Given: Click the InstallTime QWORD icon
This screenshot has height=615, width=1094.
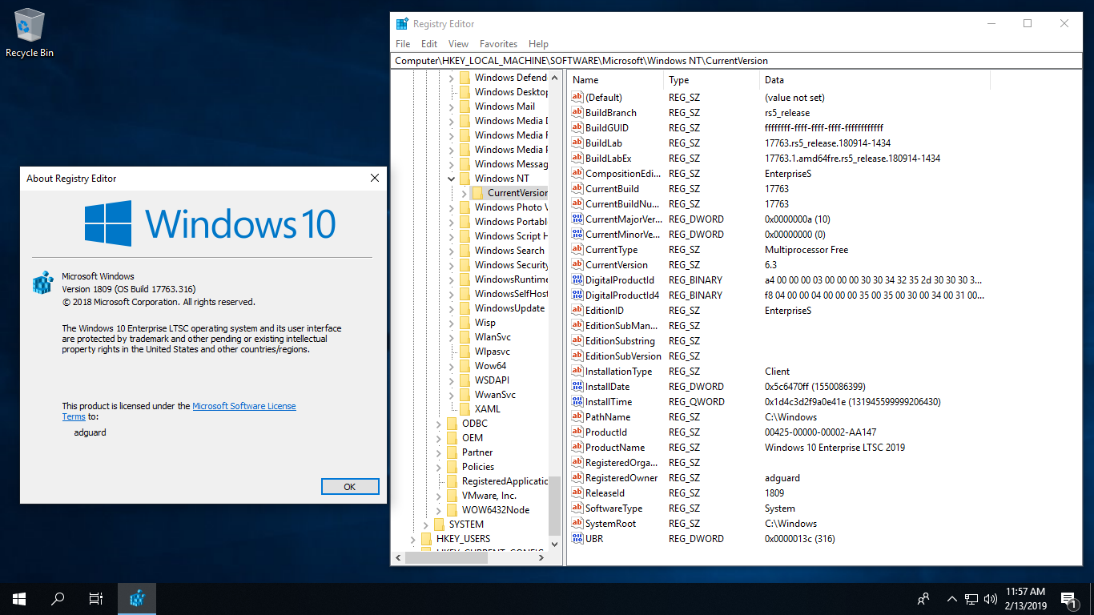Looking at the screenshot, I should point(577,401).
